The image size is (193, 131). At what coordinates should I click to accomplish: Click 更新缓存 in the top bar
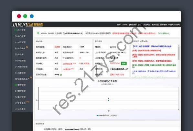[x=163, y=25]
